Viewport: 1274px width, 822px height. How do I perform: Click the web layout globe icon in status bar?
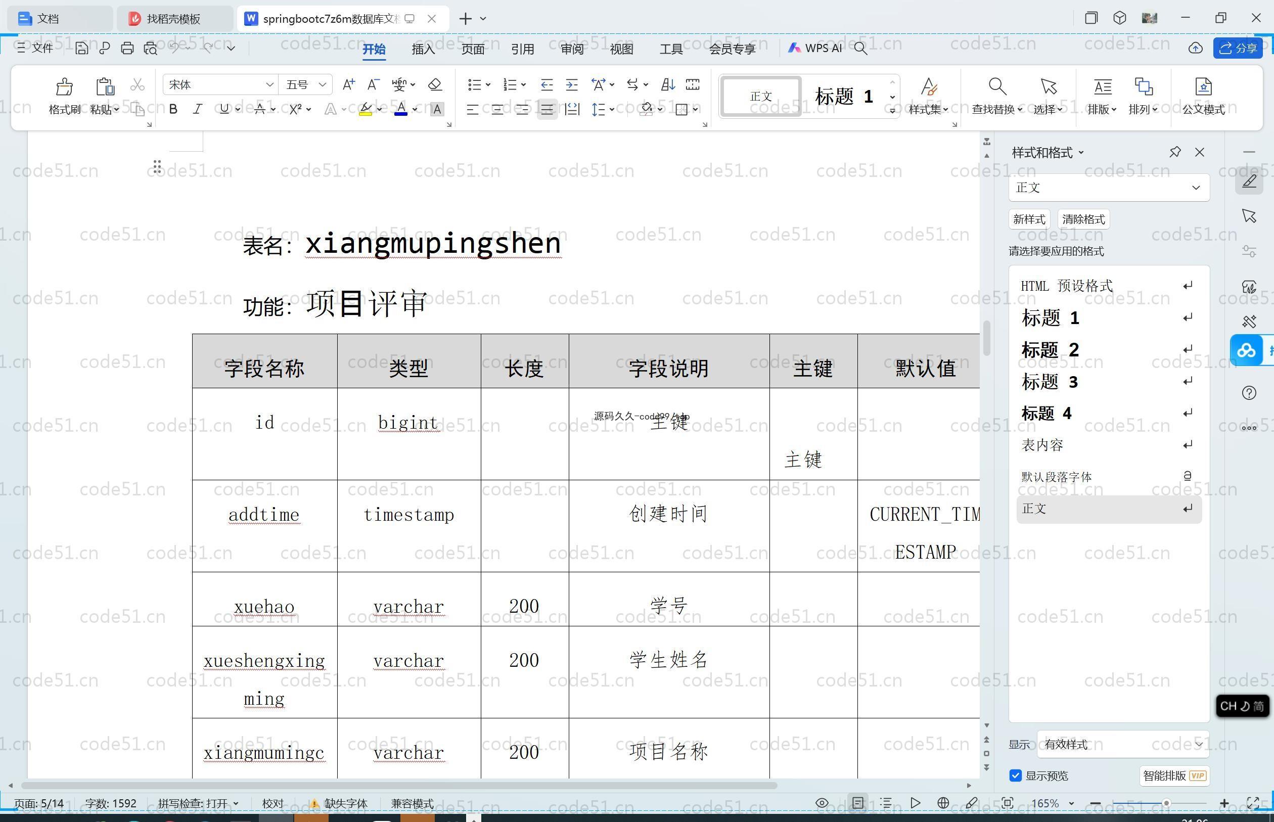pos(943,803)
